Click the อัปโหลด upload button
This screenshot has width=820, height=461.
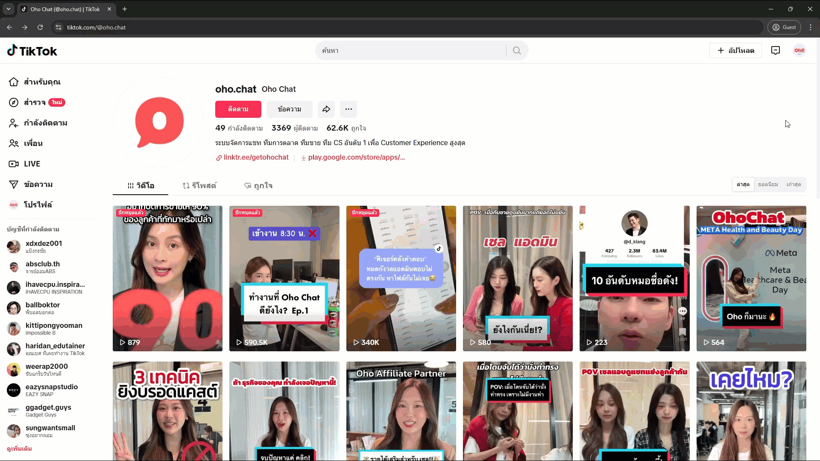pos(735,50)
